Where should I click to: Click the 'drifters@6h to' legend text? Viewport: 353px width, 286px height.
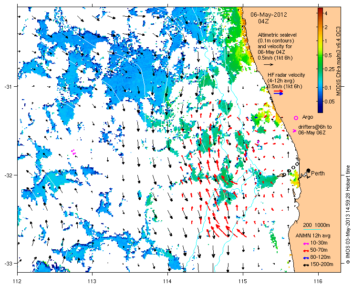click(x=315, y=127)
